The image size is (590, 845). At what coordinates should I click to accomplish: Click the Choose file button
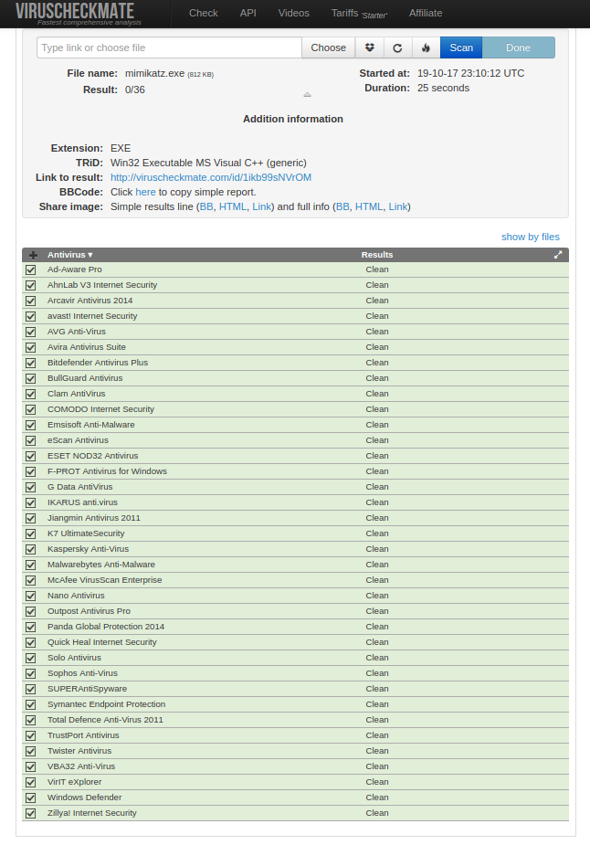tap(328, 48)
